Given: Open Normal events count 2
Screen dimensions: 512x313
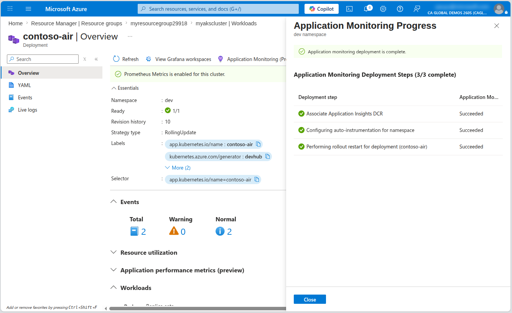Looking at the screenshot, I should click(229, 231).
